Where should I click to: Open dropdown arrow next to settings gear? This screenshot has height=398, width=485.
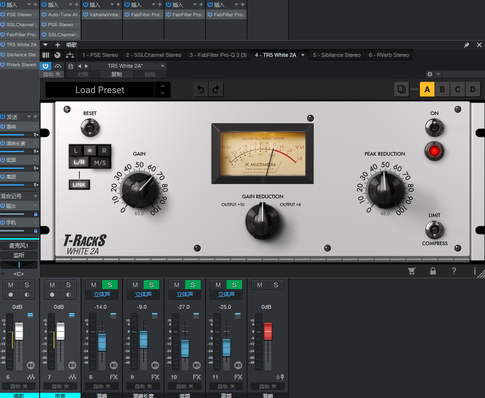[438, 74]
